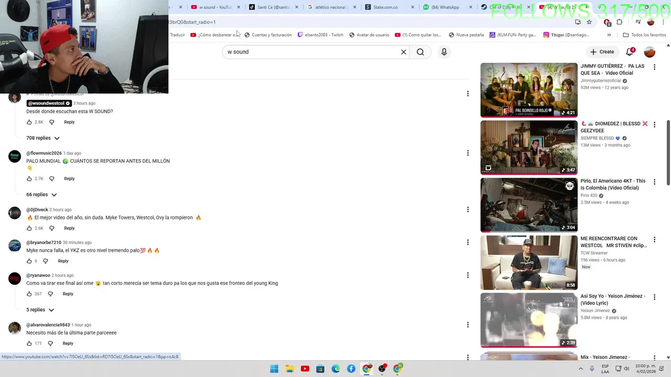
Task: Dislike the @wsoundwestcol pinned comment
Action: (51, 122)
